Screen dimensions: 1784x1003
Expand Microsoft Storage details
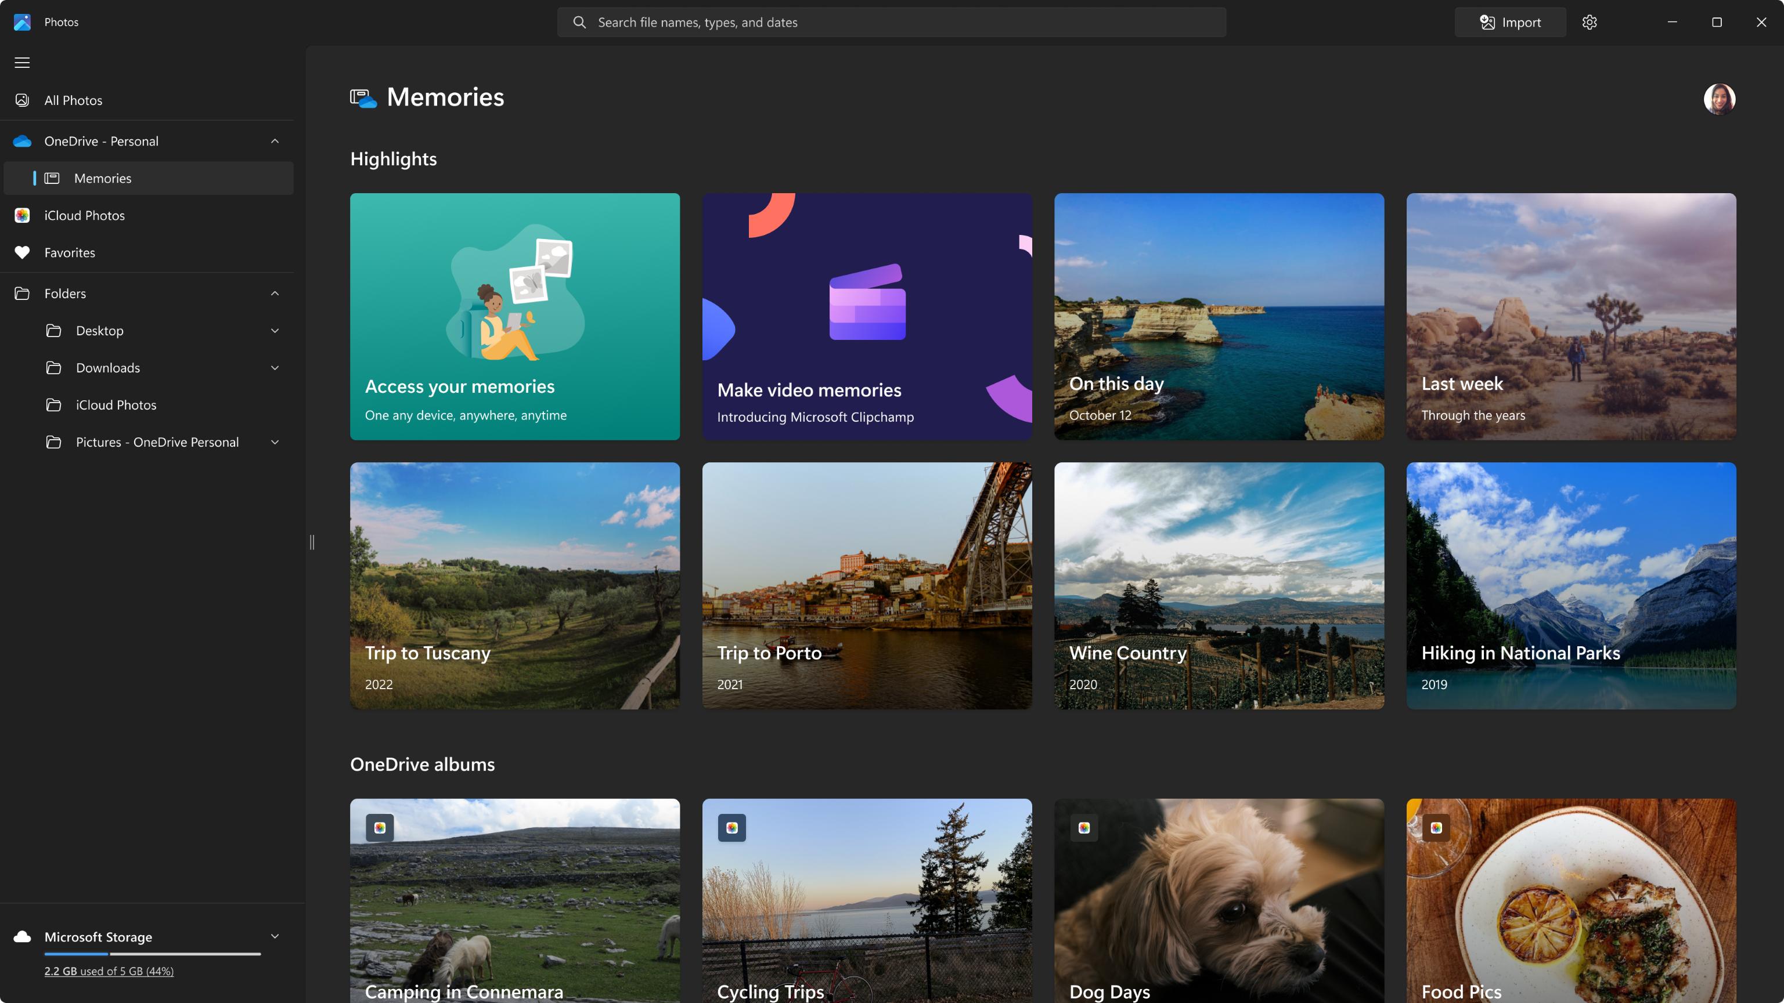273,936
